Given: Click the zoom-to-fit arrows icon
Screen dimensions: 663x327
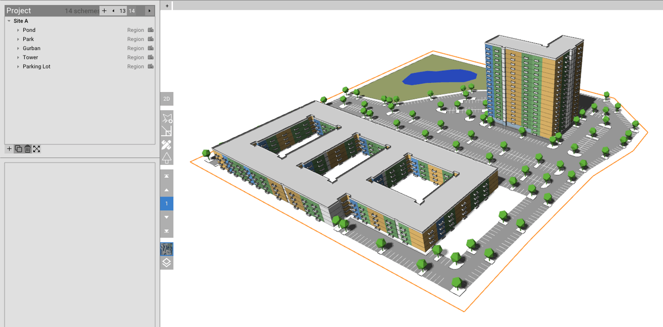Looking at the screenshot, I should coord(37,149).
